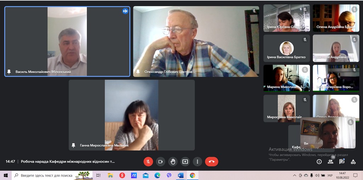Open the УКР language switcher
Viewport: 363px width, 180px height.
329,175
